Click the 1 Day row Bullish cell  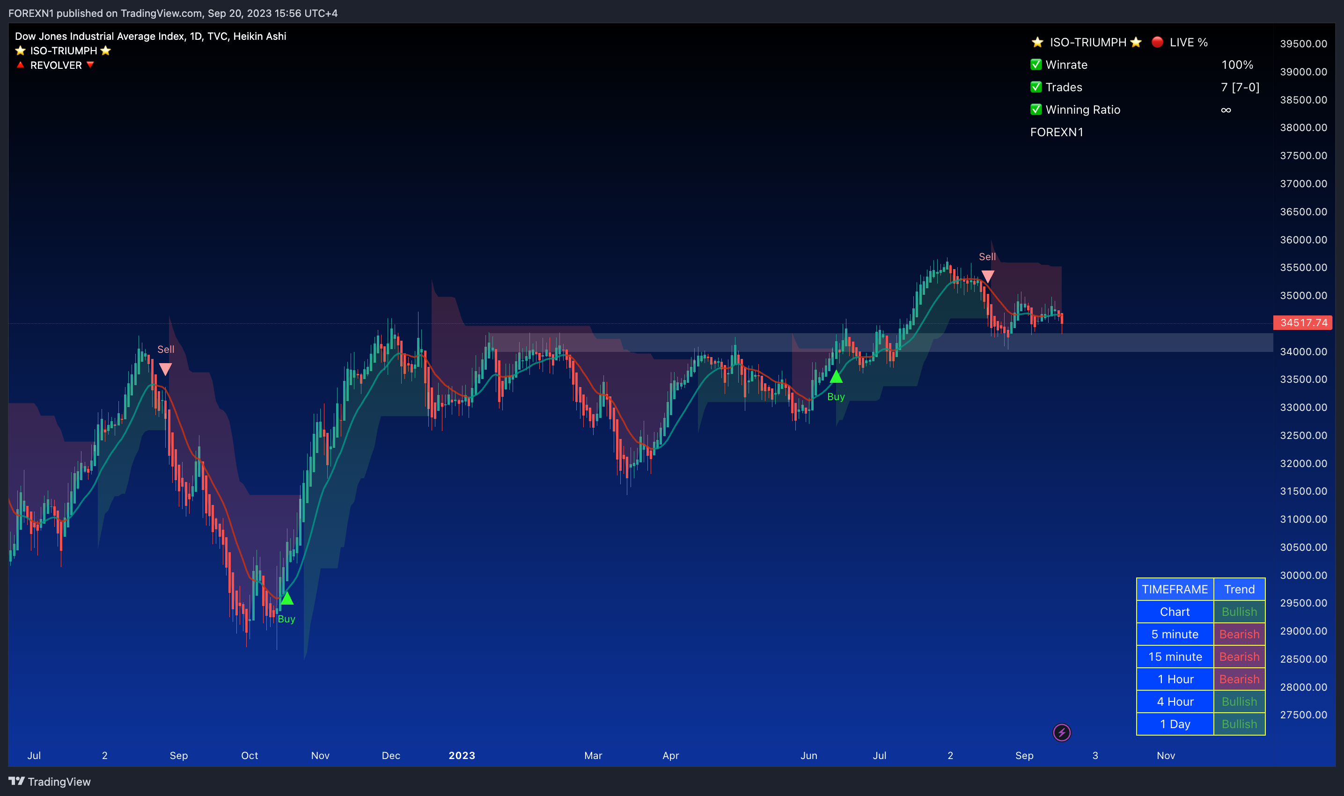(x=1240, y=725)
